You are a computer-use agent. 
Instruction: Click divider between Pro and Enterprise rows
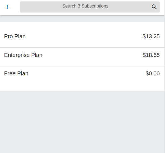(x=82, y=48)
